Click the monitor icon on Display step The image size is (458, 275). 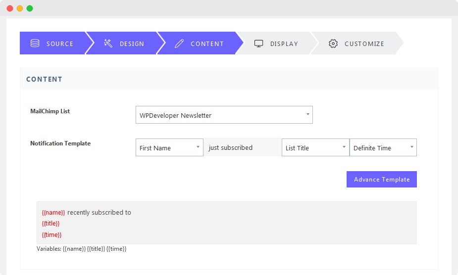[x=259, y=44]
